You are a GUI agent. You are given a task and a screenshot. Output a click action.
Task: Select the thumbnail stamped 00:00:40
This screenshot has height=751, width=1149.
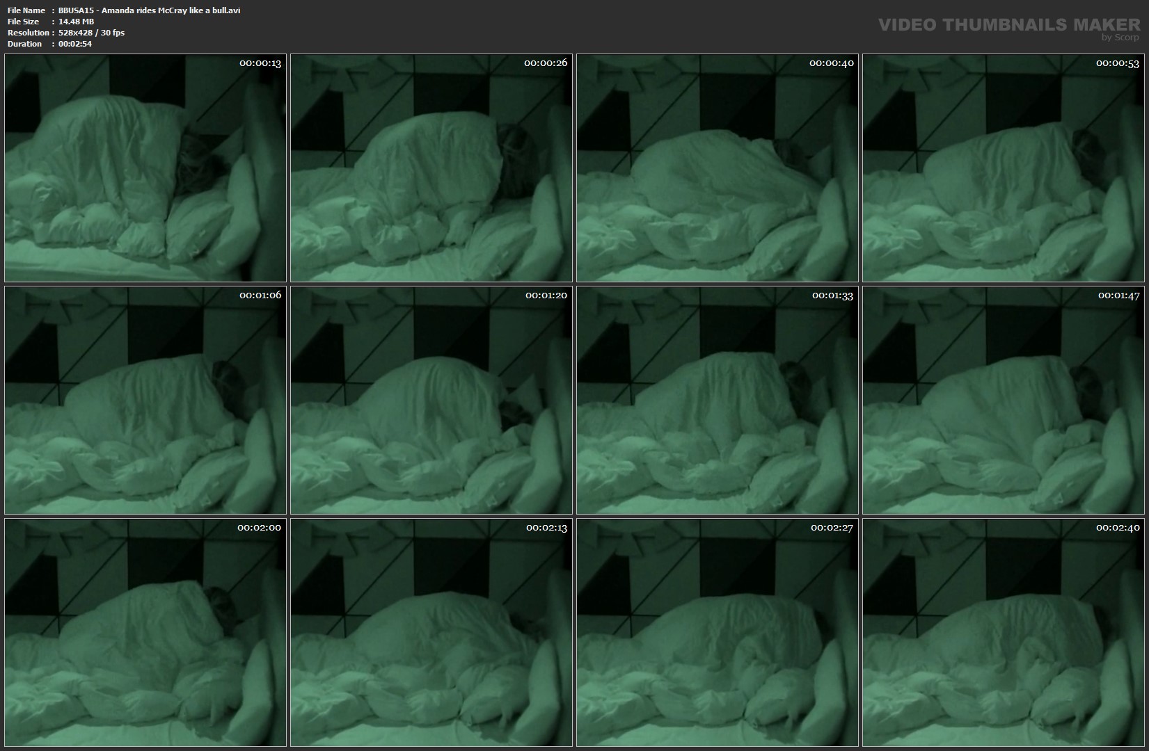point(718,168)
